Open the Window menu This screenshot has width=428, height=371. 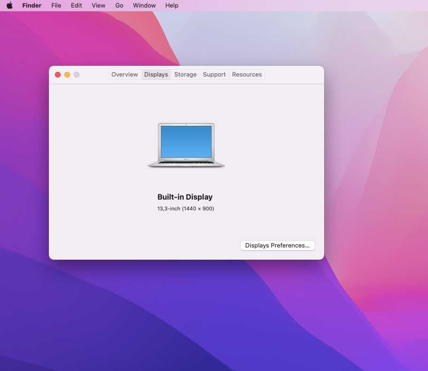tap(144, 6)
